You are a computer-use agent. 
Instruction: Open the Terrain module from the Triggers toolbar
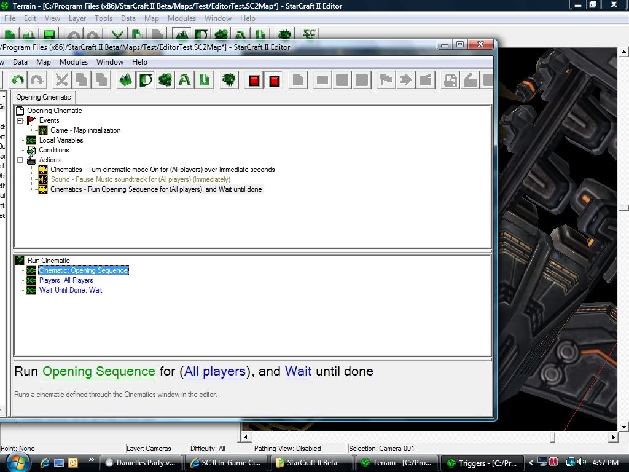pyautogui.click(x=125, y=80)
